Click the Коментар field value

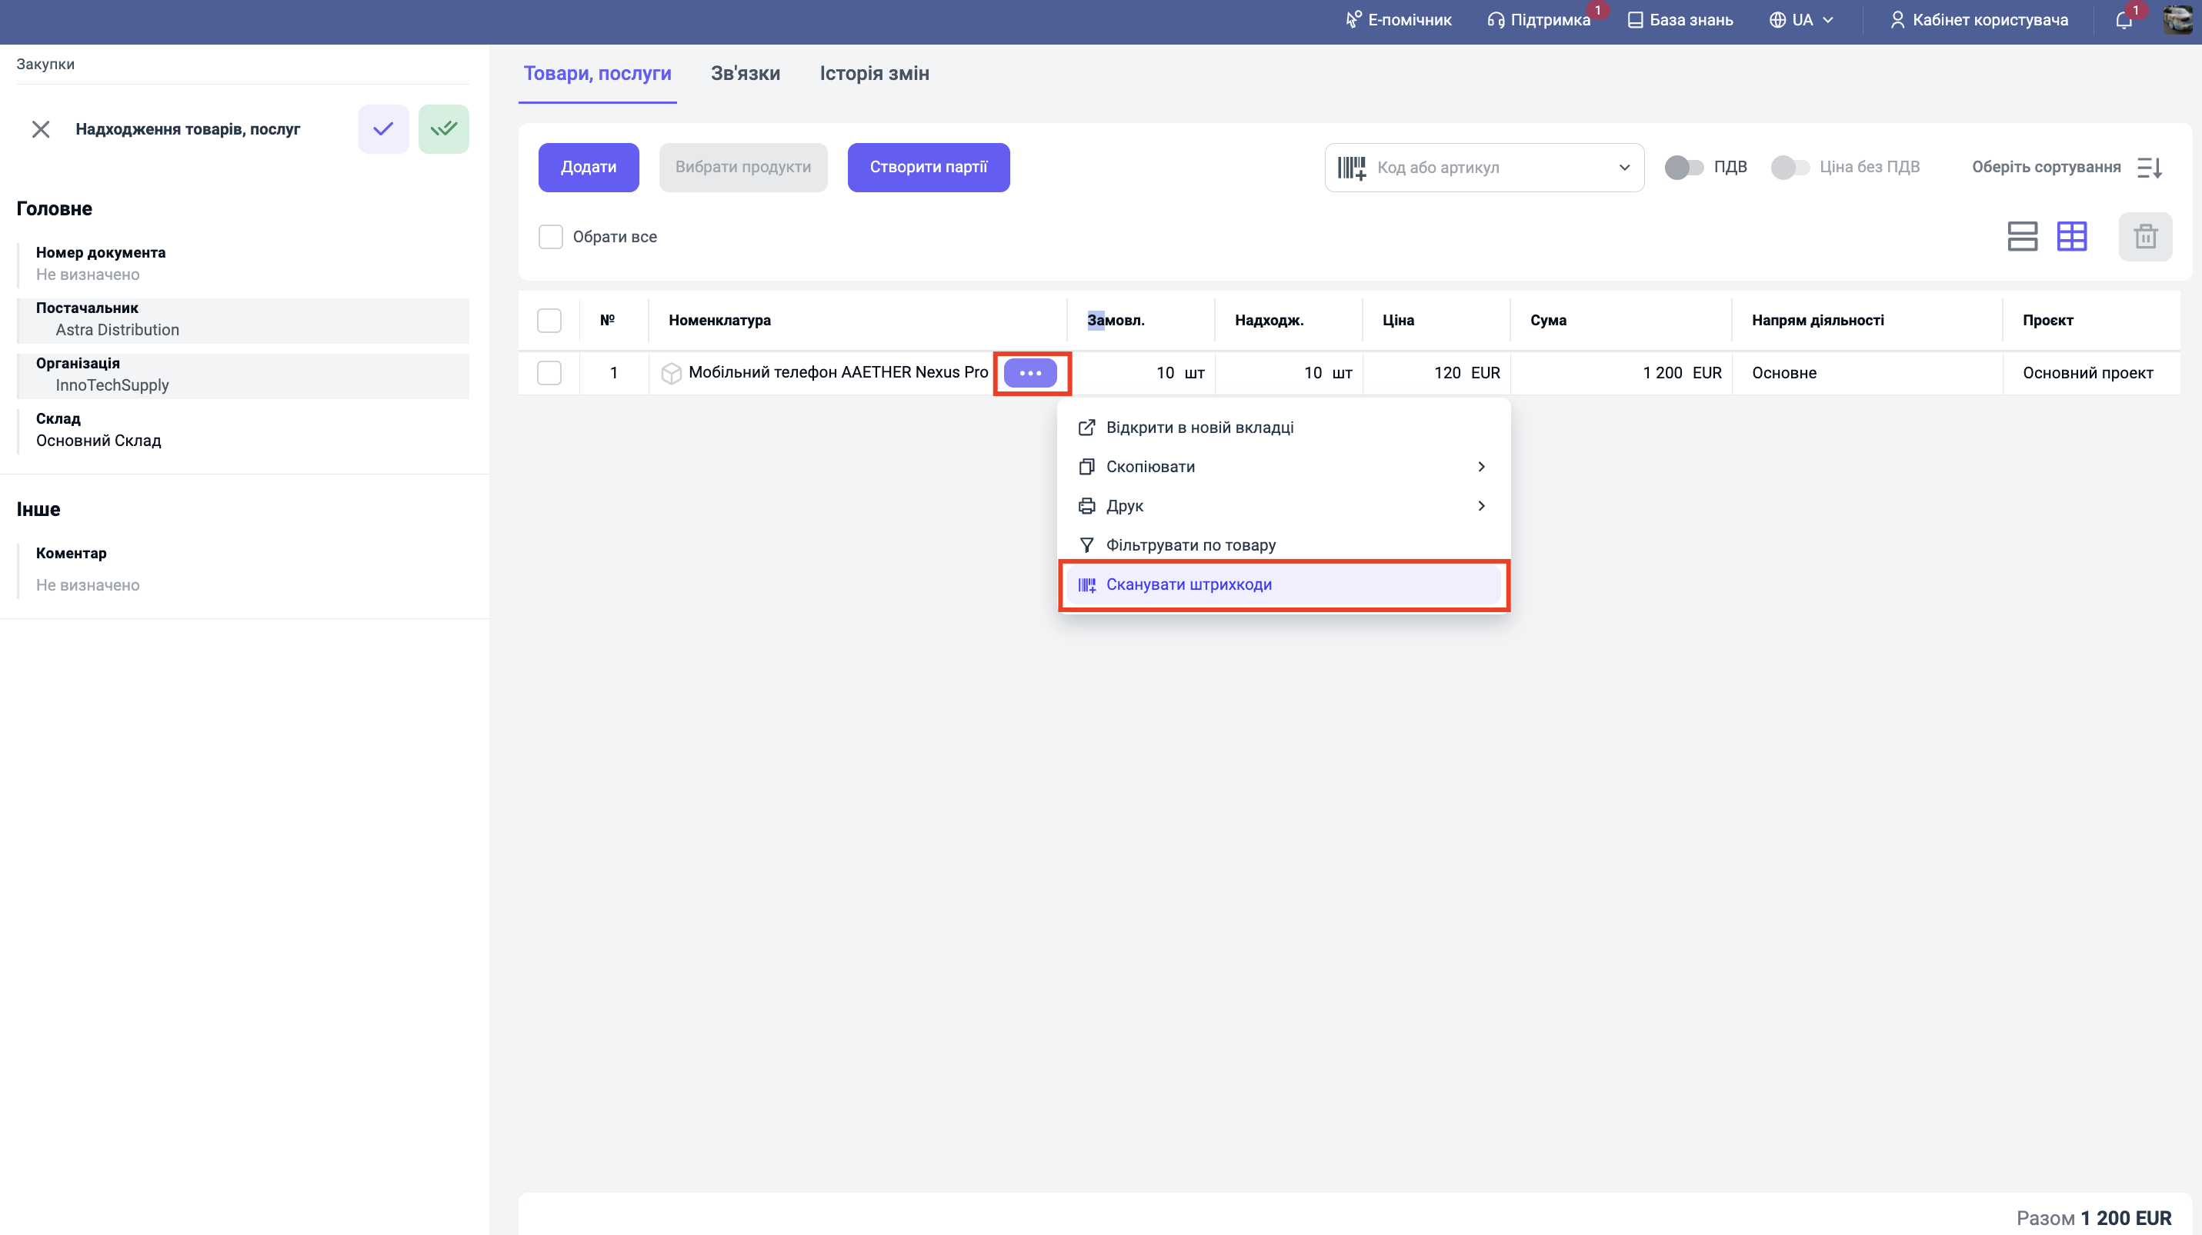pyautogui.click(x=87, y=585)
